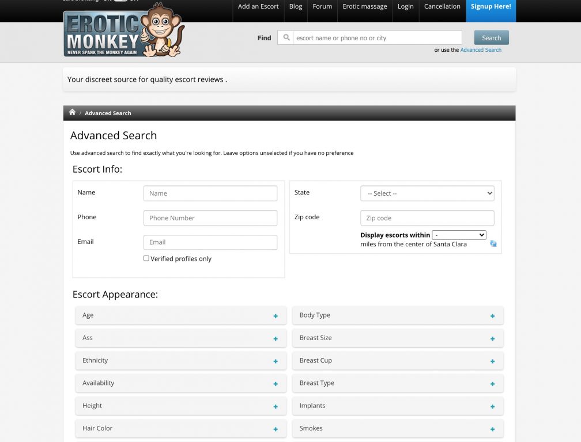Click into the Phone Number input field
Image resolution: width=581 pixels, height=442 pixels.
pos(210,218)
